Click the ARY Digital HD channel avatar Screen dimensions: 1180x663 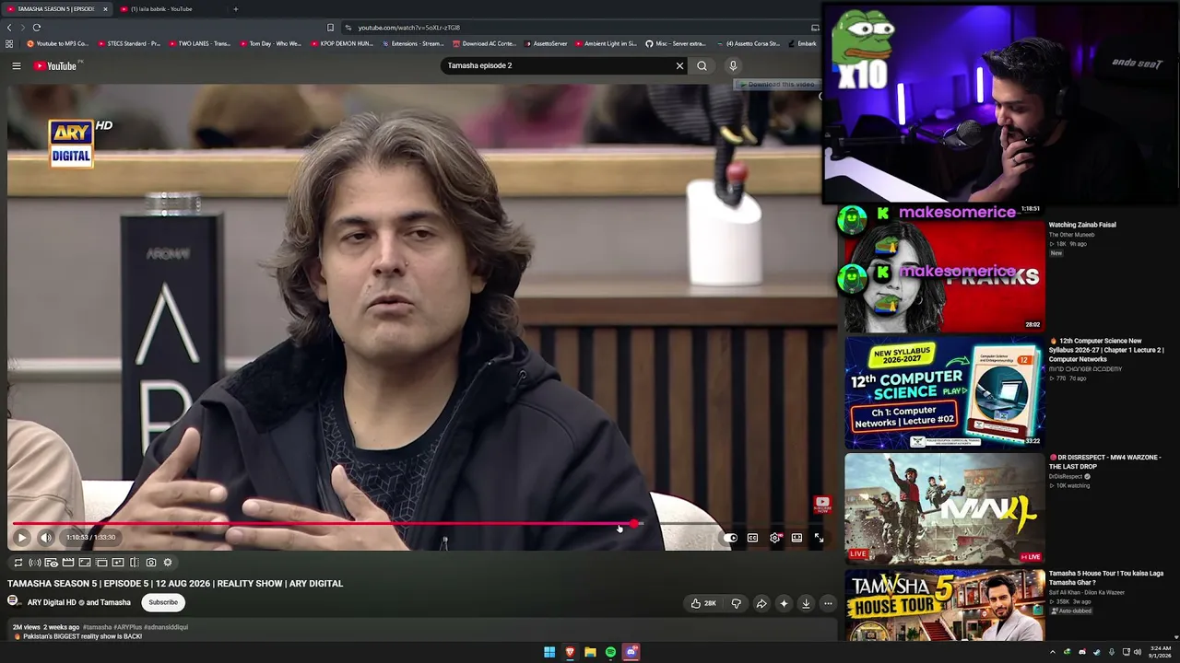click(14, 601)
